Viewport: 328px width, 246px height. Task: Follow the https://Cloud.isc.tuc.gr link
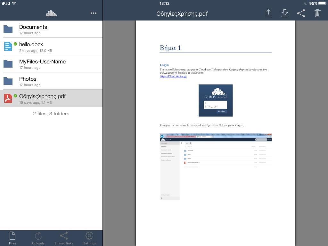point(173,76)
